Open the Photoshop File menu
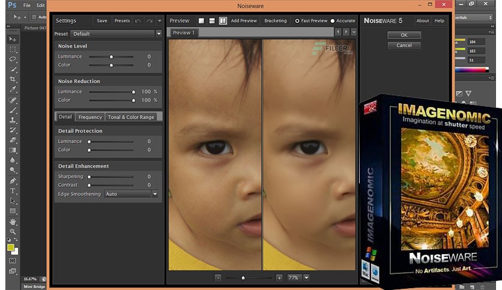This screenshot has width=502, height=290. pos(27,5)
